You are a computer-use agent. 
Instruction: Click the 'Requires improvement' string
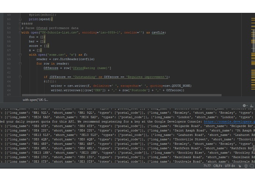click(x=147, y=77)
